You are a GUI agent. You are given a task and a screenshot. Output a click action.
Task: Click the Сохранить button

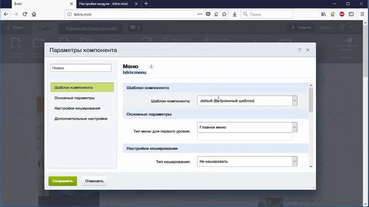(63, 181)
